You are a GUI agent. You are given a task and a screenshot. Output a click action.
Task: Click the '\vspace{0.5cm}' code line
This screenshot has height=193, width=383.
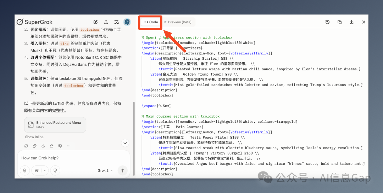pos(156,106)
